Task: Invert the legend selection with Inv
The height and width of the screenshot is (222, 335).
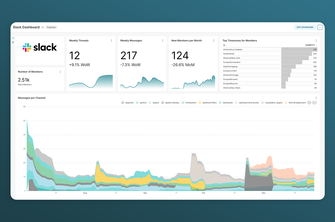Action: pyautogui.click(x=314, y=103)
